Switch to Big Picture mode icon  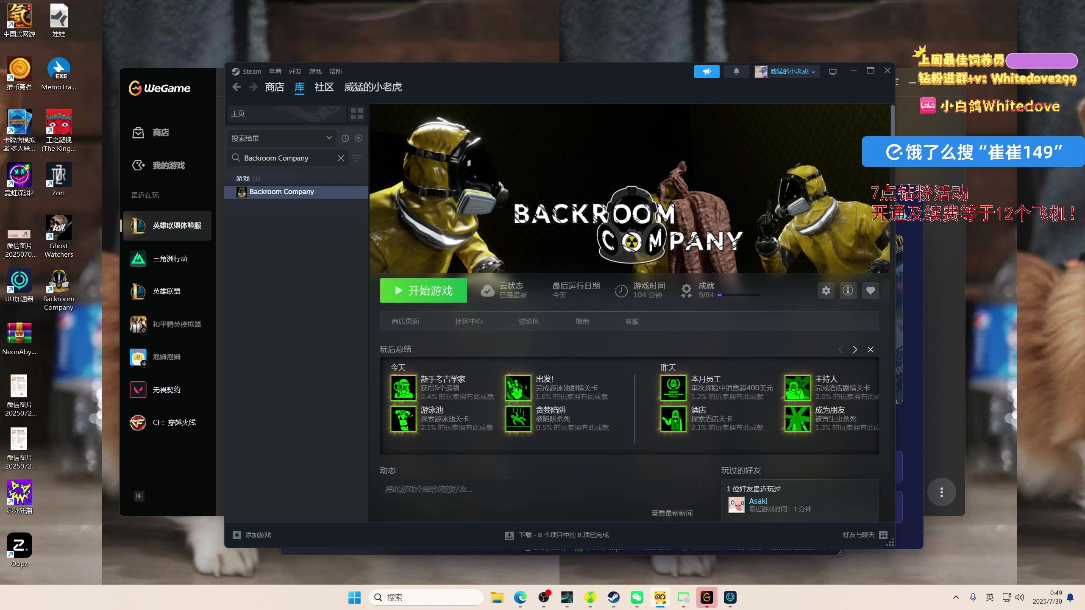pos(832,72)
